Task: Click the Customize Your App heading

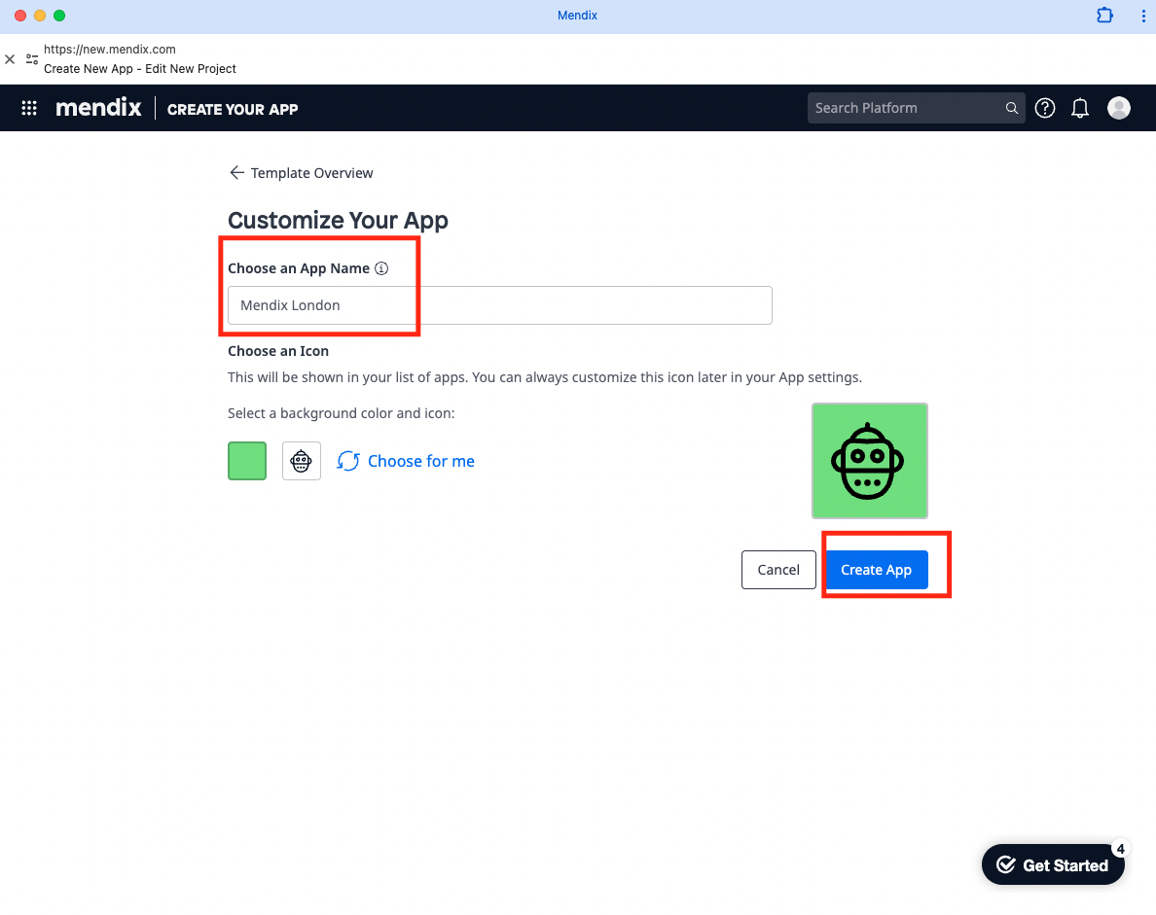Action: click(338, 221)
